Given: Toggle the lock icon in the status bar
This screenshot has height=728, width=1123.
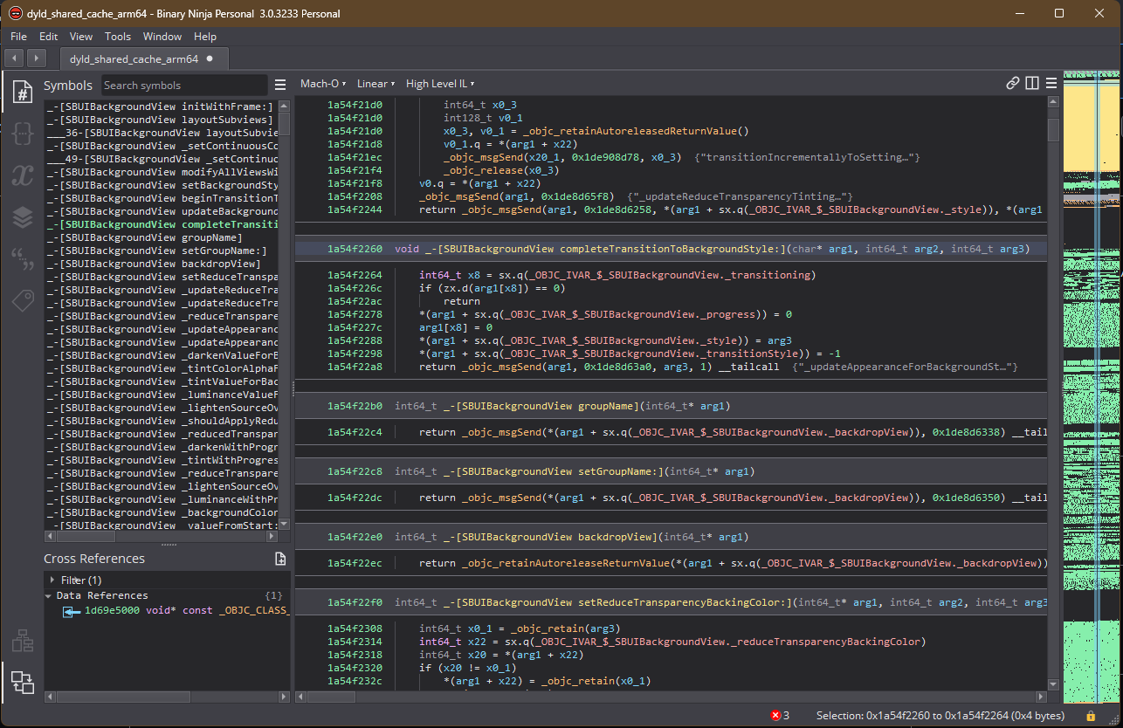Looking at the screenshot, I should (x=1091, y=716).
